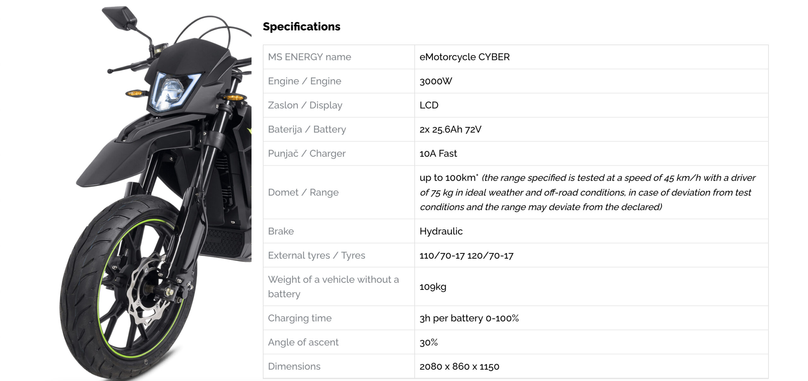The image size is (808, 381).
Task: Click the Charging time label
Action: 300,318
